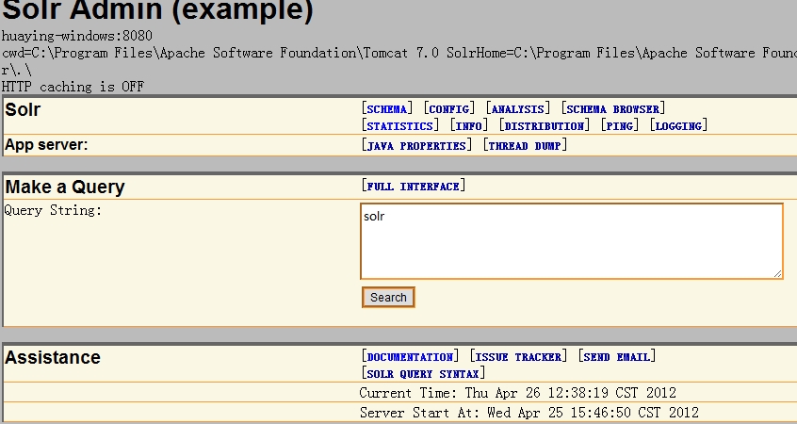The width and height of the screenshot is (797, 424).
Task: Click the 'Make a Query' heading
Action: [x=65, y=188]
